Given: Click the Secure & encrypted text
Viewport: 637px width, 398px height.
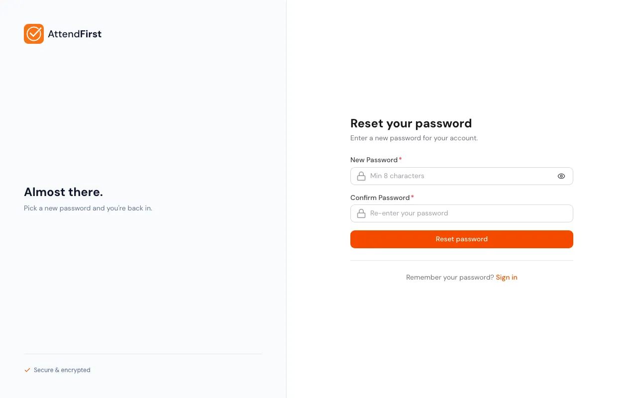Looking at the screenshot, I should coord(62,370).
